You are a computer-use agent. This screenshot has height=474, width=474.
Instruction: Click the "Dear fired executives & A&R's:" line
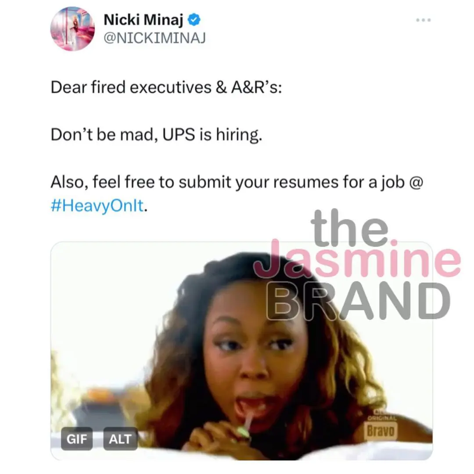166,87
